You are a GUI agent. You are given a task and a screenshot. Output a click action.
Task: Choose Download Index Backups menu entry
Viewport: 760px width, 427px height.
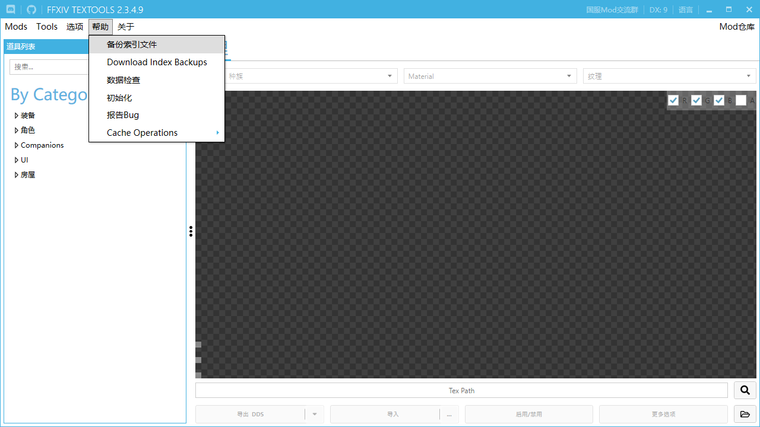(157, 62)
